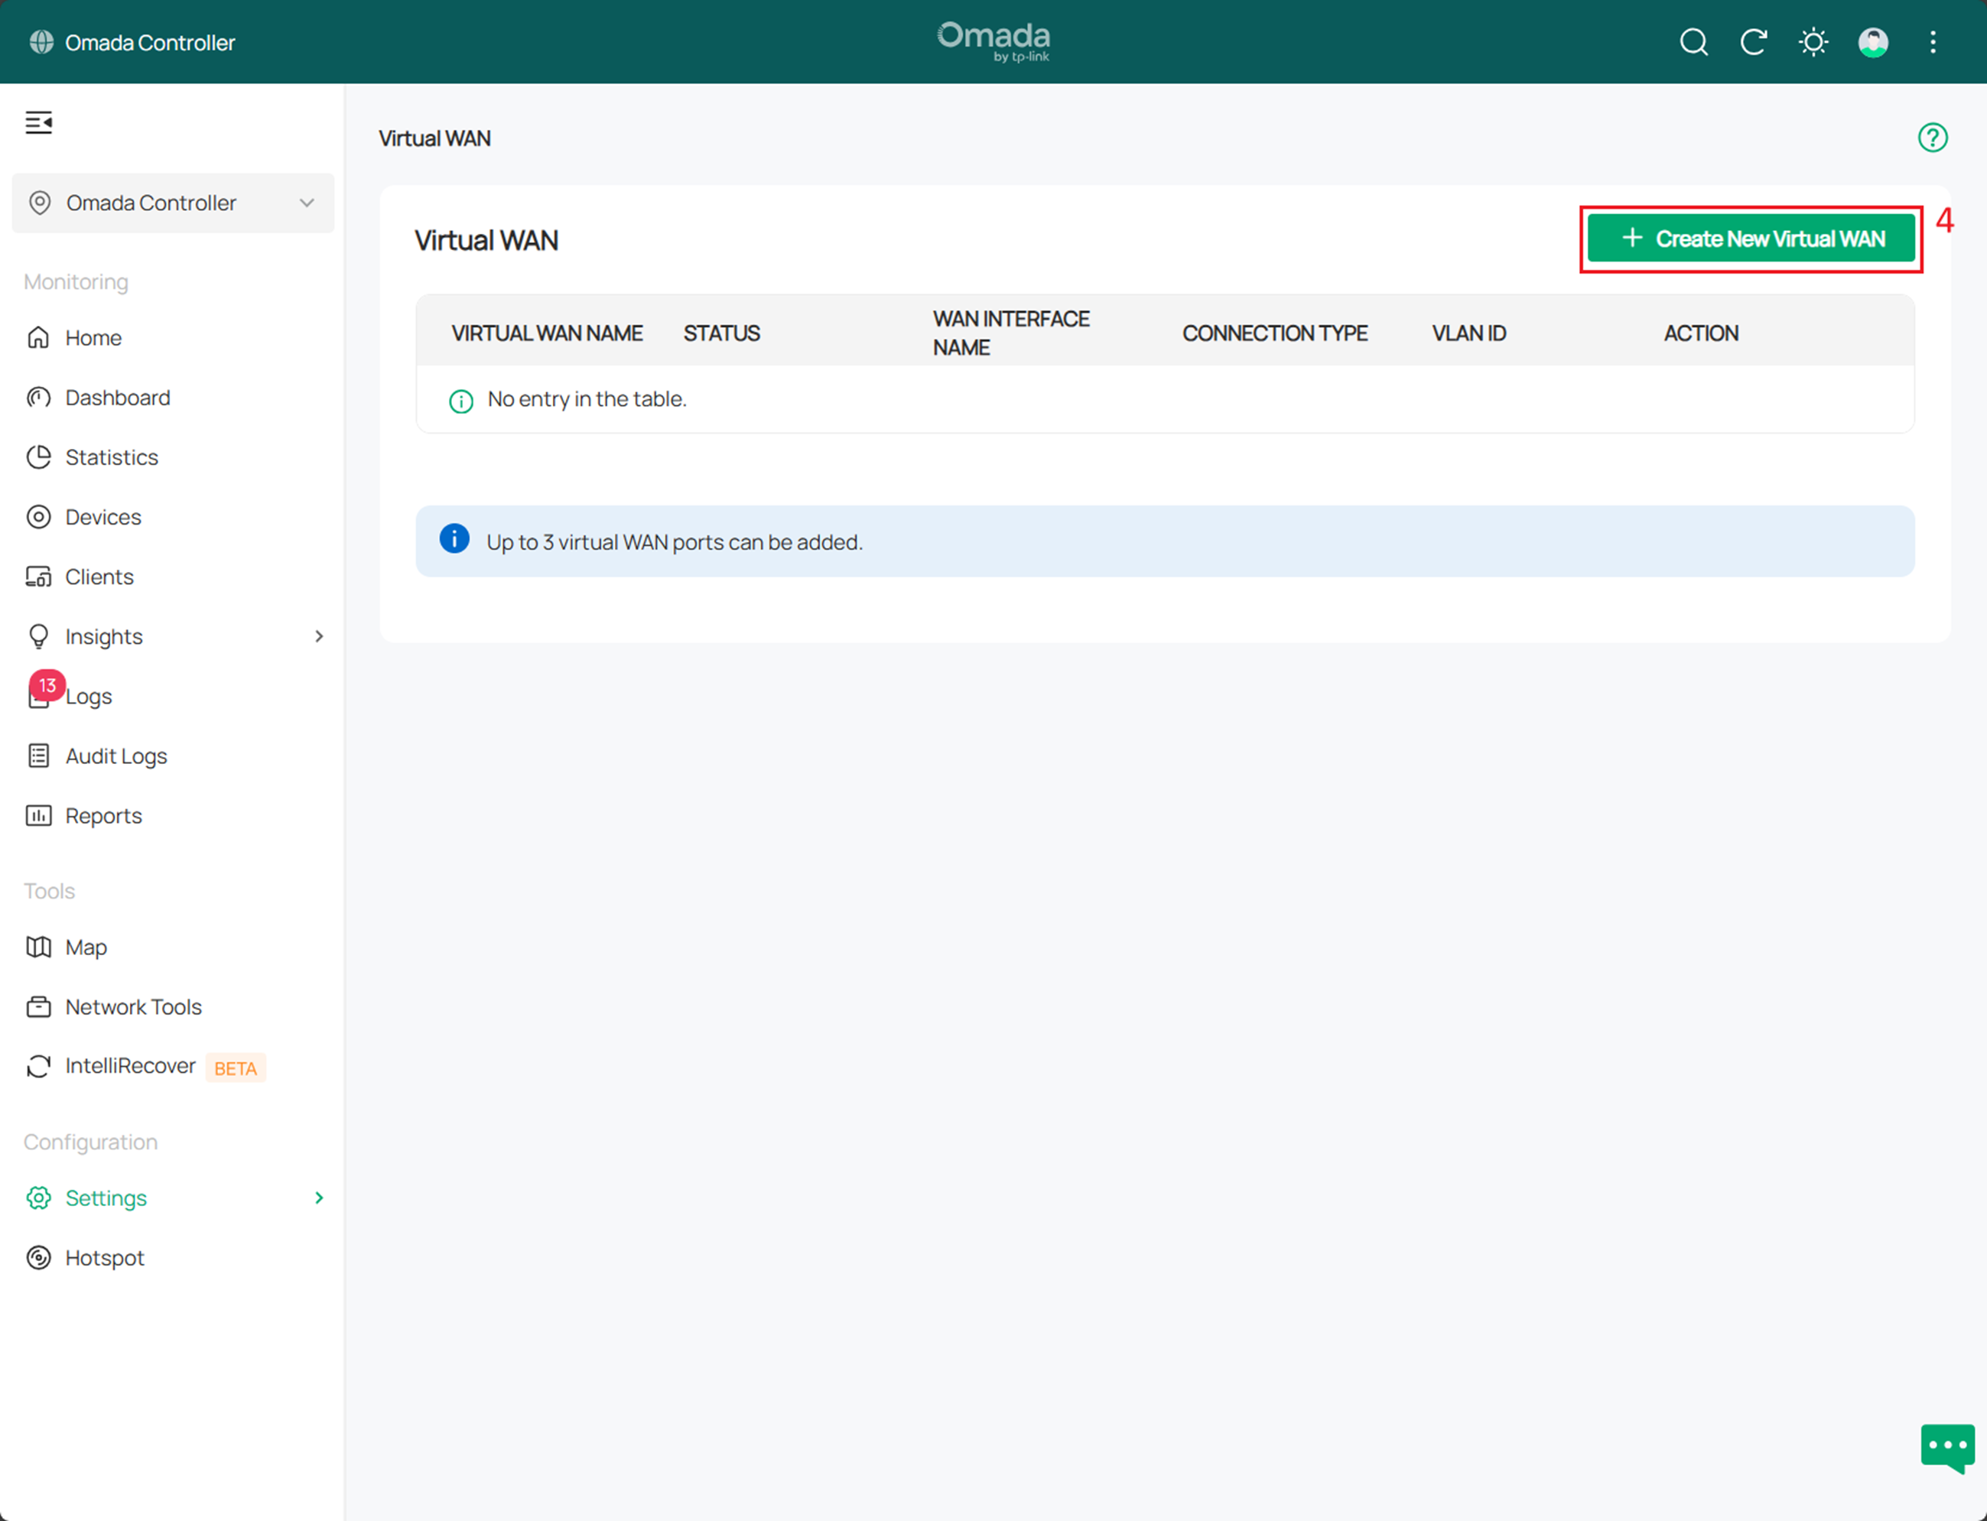This screenshot has height=1521, width=1987.
Task: Click the CONNECTION TYPE column header
Action: [x=1275, y=333]
